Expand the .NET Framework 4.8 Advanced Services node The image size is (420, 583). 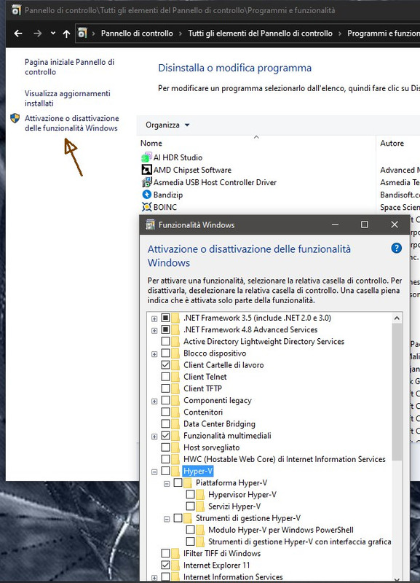click(x=154, y=330)
